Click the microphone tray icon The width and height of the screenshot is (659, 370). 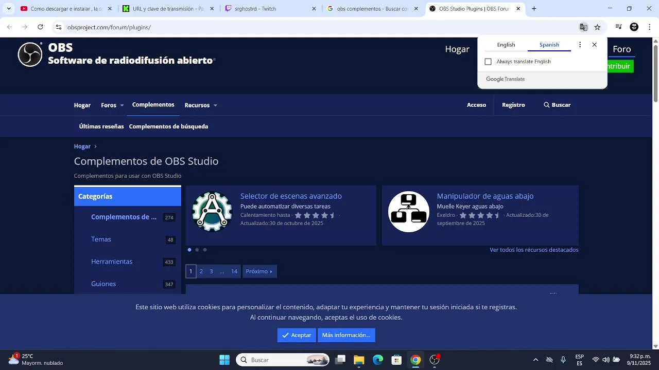563,360
